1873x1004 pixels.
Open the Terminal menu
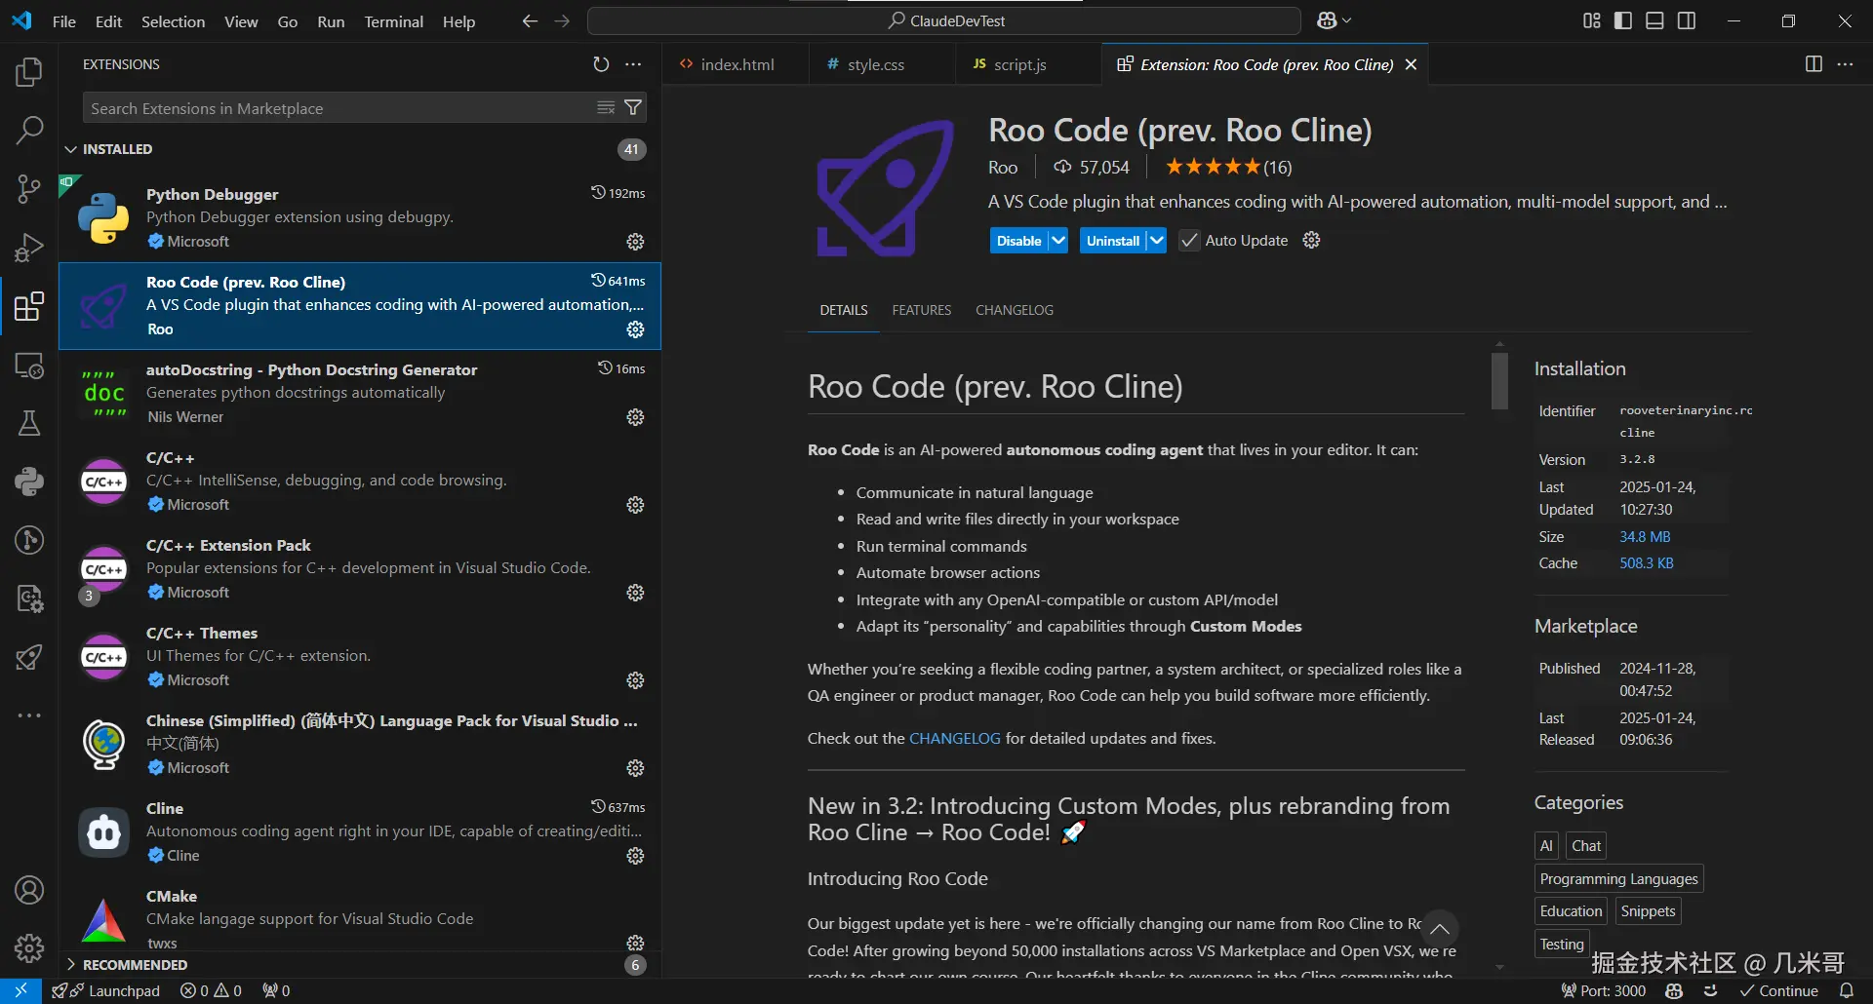pos(393,21)
